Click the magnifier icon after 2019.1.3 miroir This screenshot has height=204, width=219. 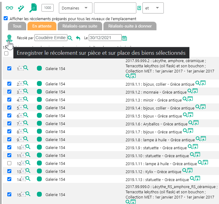coord(185,99)
